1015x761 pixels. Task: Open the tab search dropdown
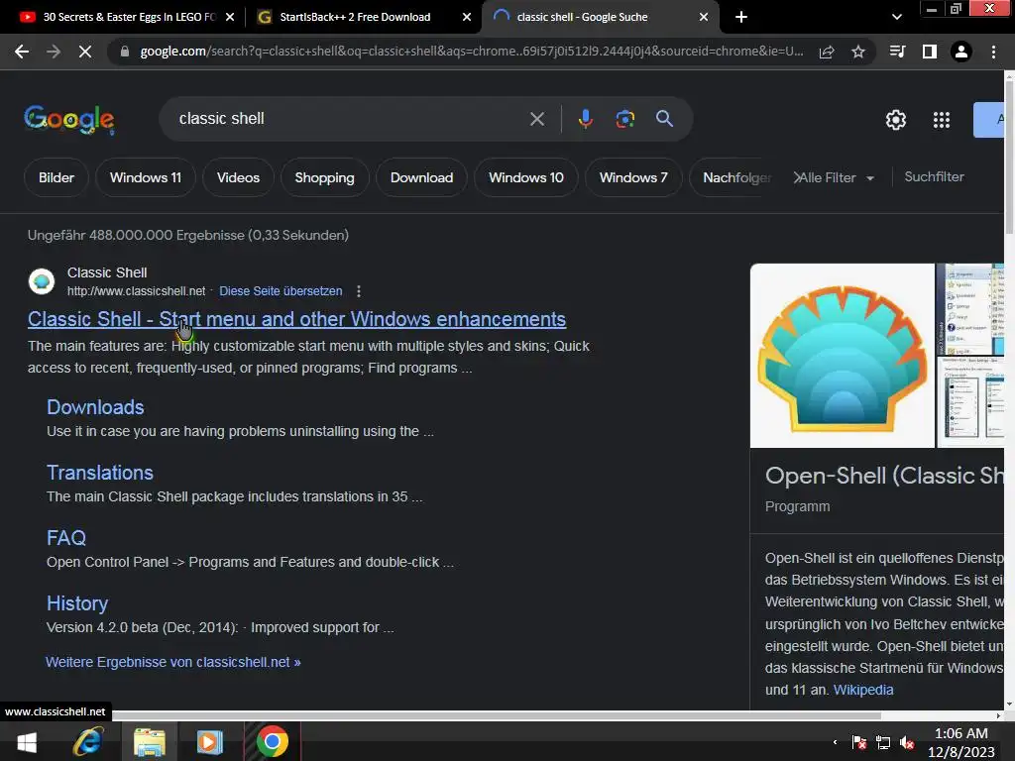[896, 17]
